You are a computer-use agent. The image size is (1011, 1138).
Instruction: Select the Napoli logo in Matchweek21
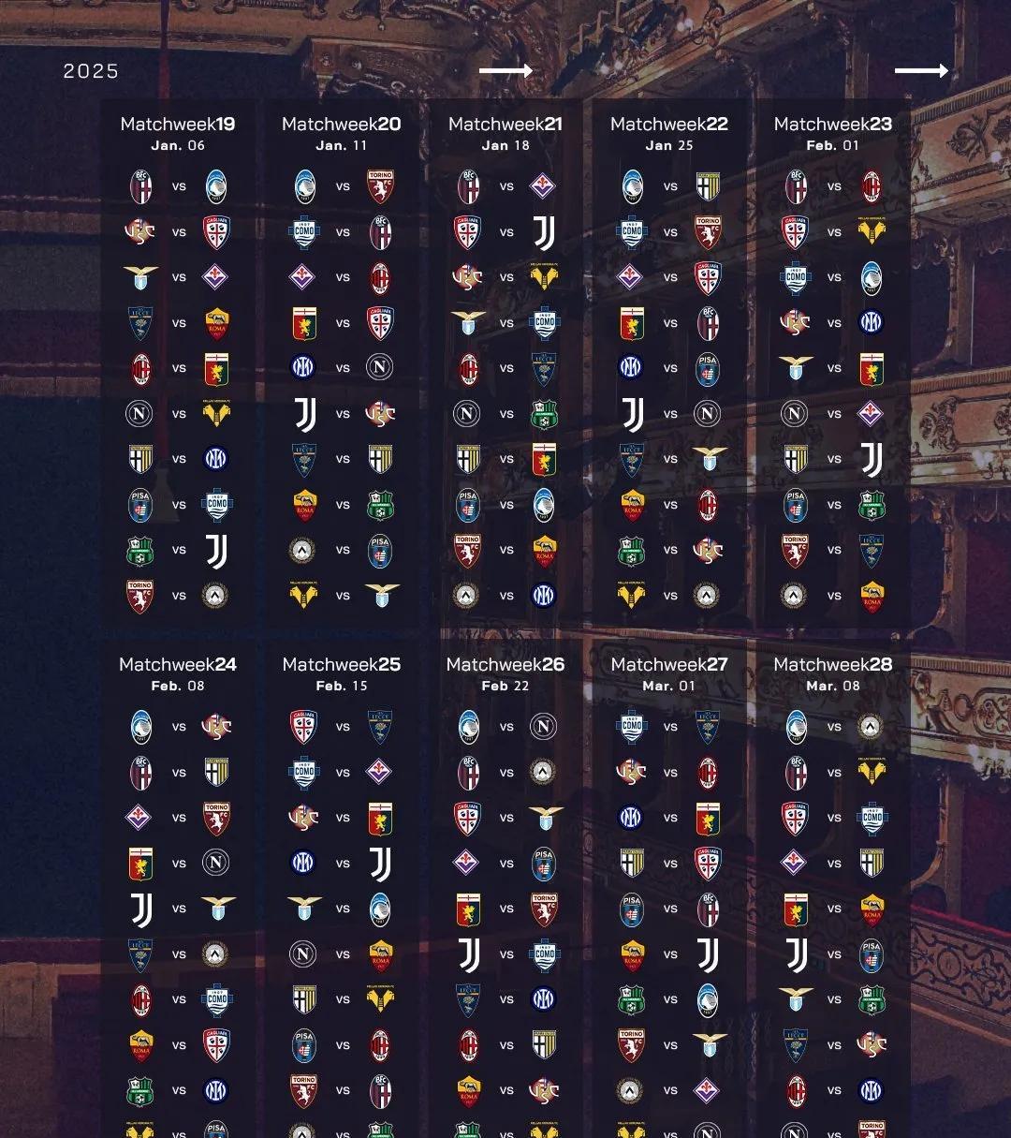[x=467, y=413]
